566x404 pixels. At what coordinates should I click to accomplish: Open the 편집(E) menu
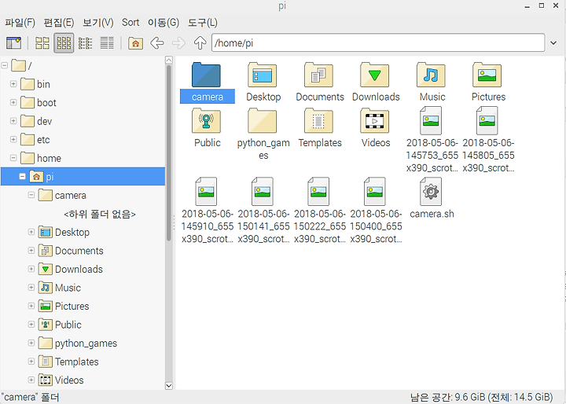(59, 23)
